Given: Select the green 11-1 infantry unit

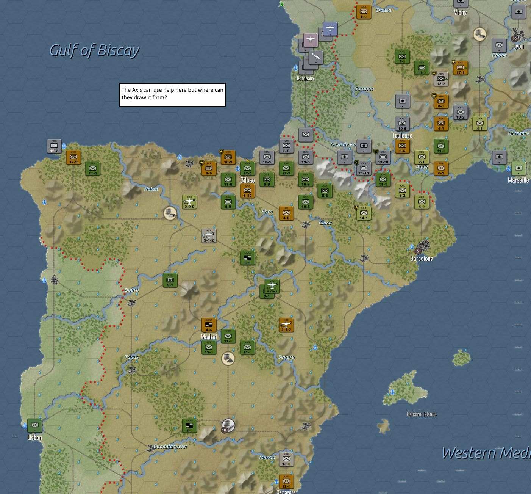Looking at the screenshot, I should (383, 180).
